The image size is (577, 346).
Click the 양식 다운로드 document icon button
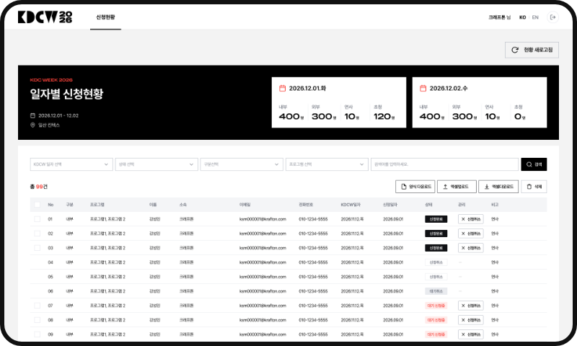click(415, 187)
